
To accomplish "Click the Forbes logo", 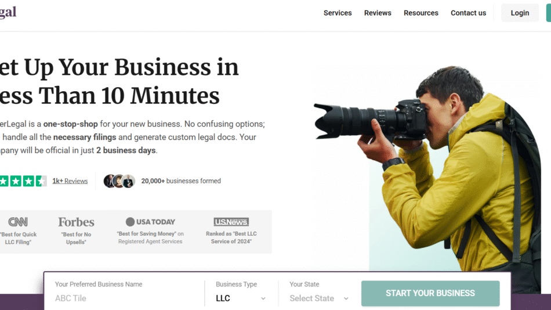I will [x=76, y=222].
